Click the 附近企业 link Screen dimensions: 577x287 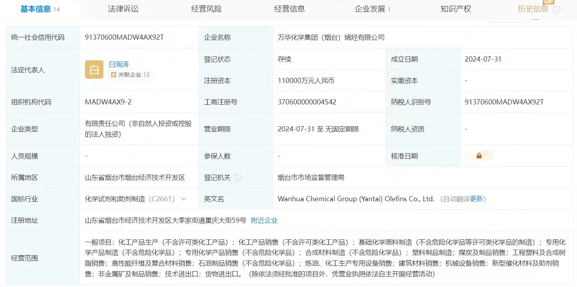264,220
